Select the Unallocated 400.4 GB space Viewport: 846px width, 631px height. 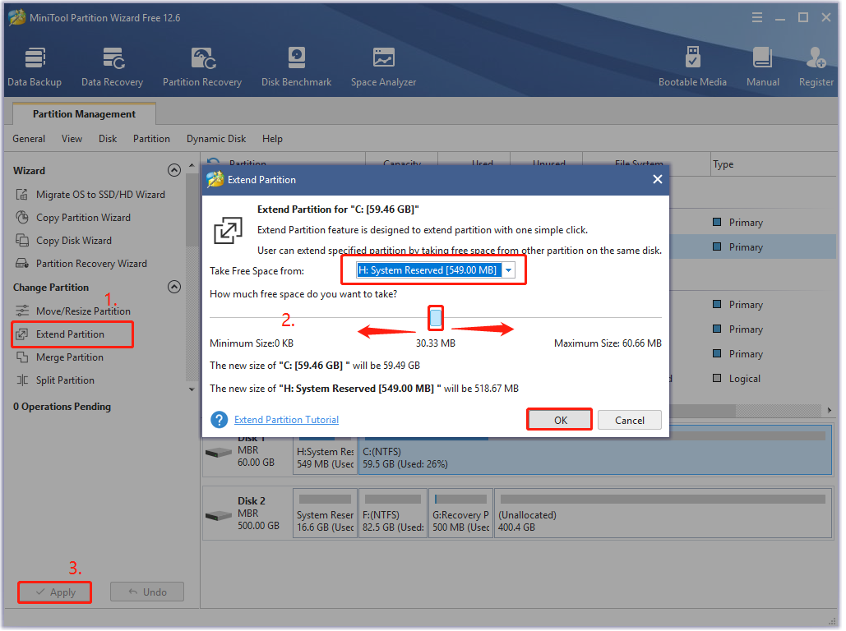pyautogui.click(x=663, y=514)
